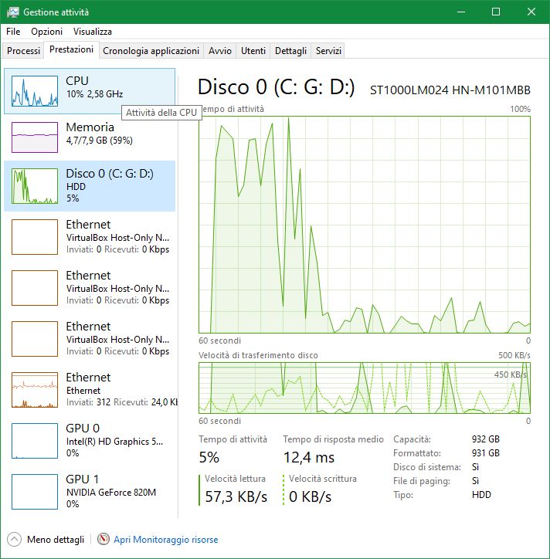Select the active Ethernet graph showing 312 sent
Viewport: 550px width, 559px height.
[x=35, y=390]
